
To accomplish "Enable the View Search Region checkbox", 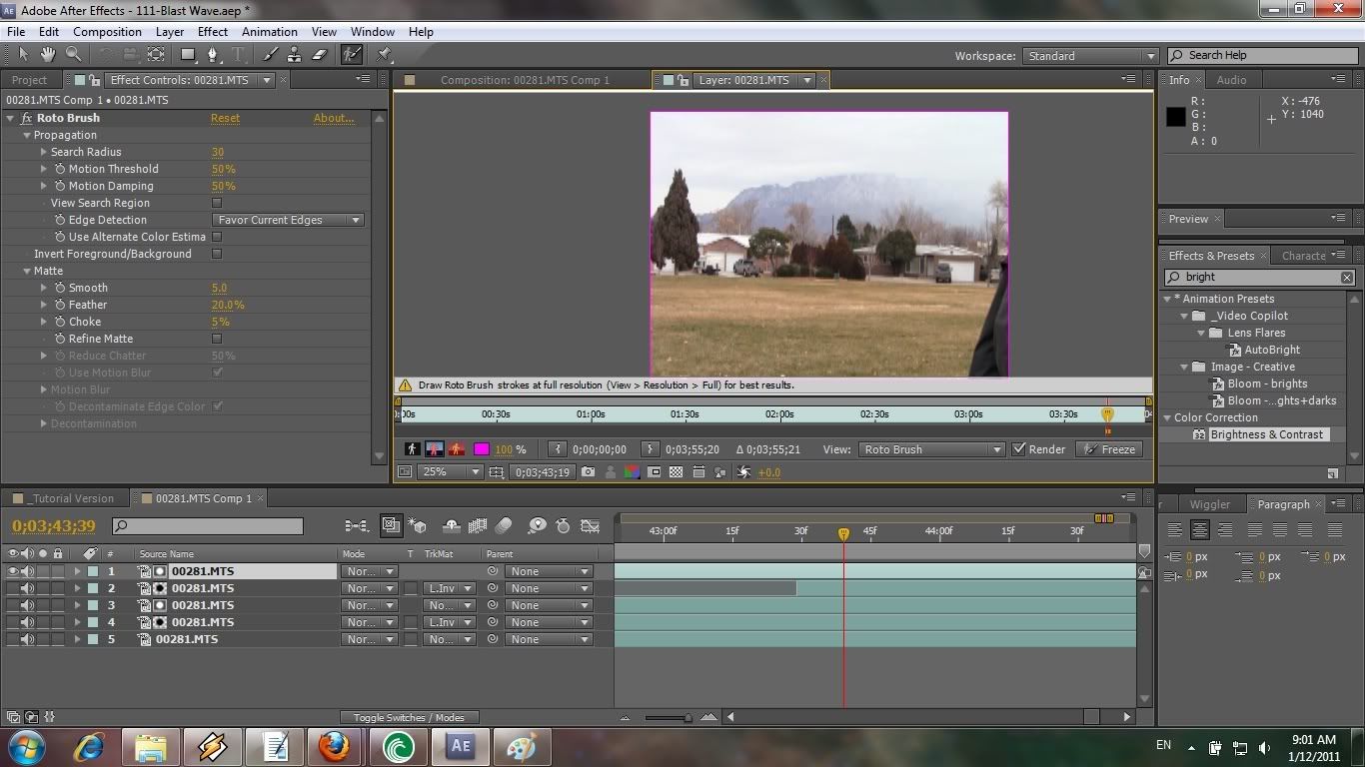I will [x=217, y=203].
